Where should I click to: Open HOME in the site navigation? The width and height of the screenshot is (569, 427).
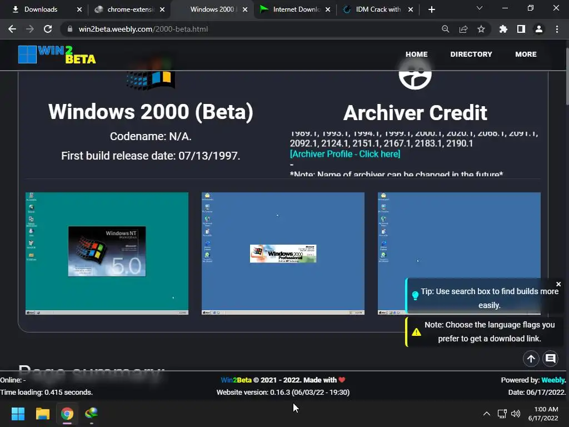click(x=416, y=54)
